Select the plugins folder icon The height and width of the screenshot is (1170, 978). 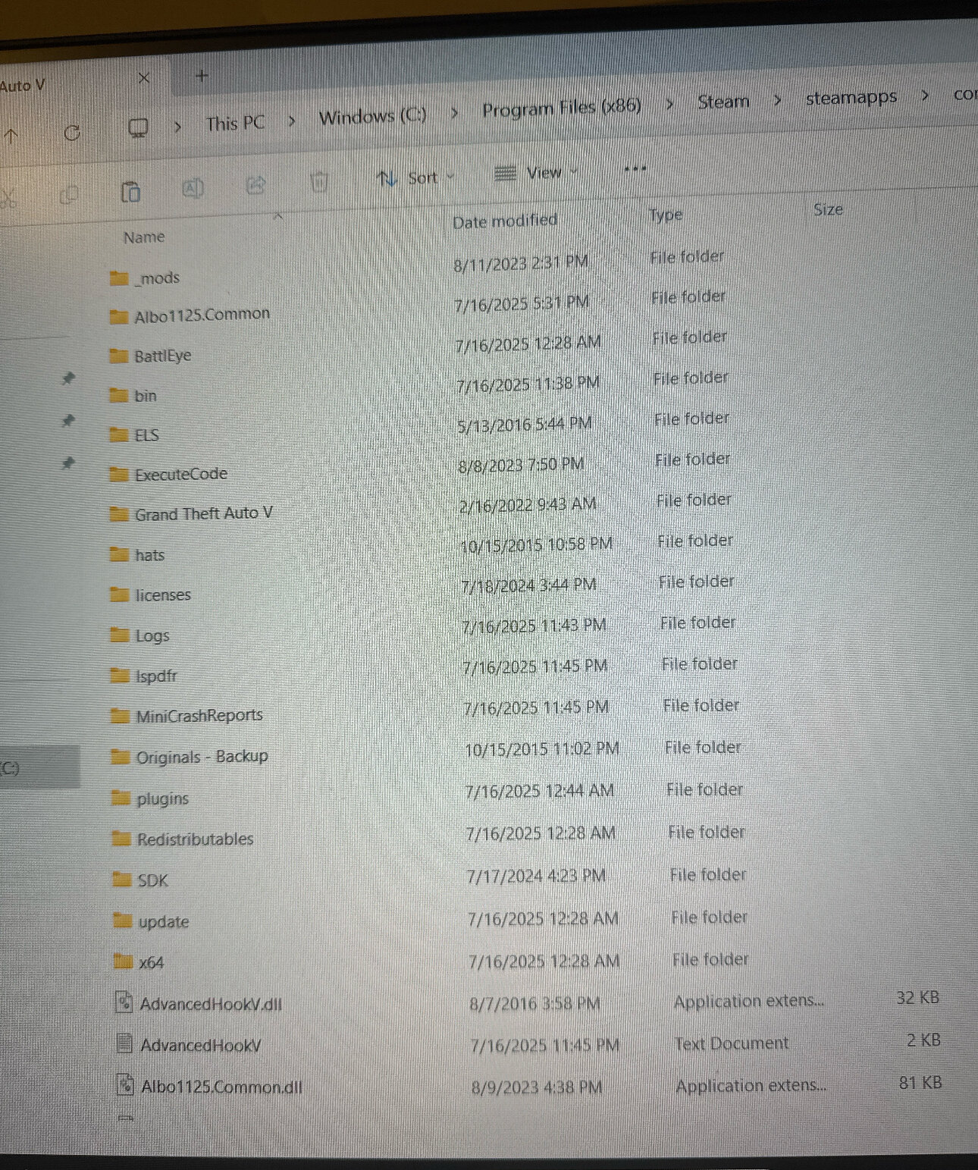pos(121,797)
